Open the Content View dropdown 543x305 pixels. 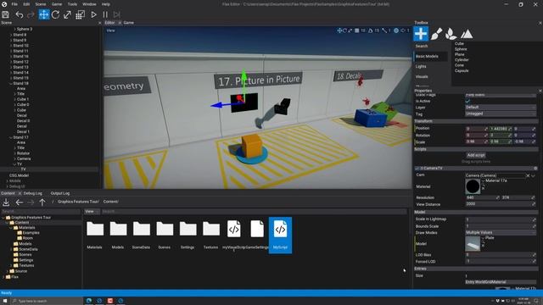pyautogui.click(x=92, y=211)
